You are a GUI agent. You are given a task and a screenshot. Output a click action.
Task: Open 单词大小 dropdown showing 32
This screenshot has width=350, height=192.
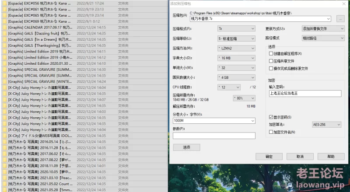tap(236, 68)
